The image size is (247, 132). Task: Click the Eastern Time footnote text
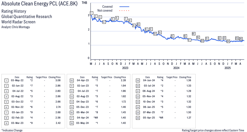(213, 130)
